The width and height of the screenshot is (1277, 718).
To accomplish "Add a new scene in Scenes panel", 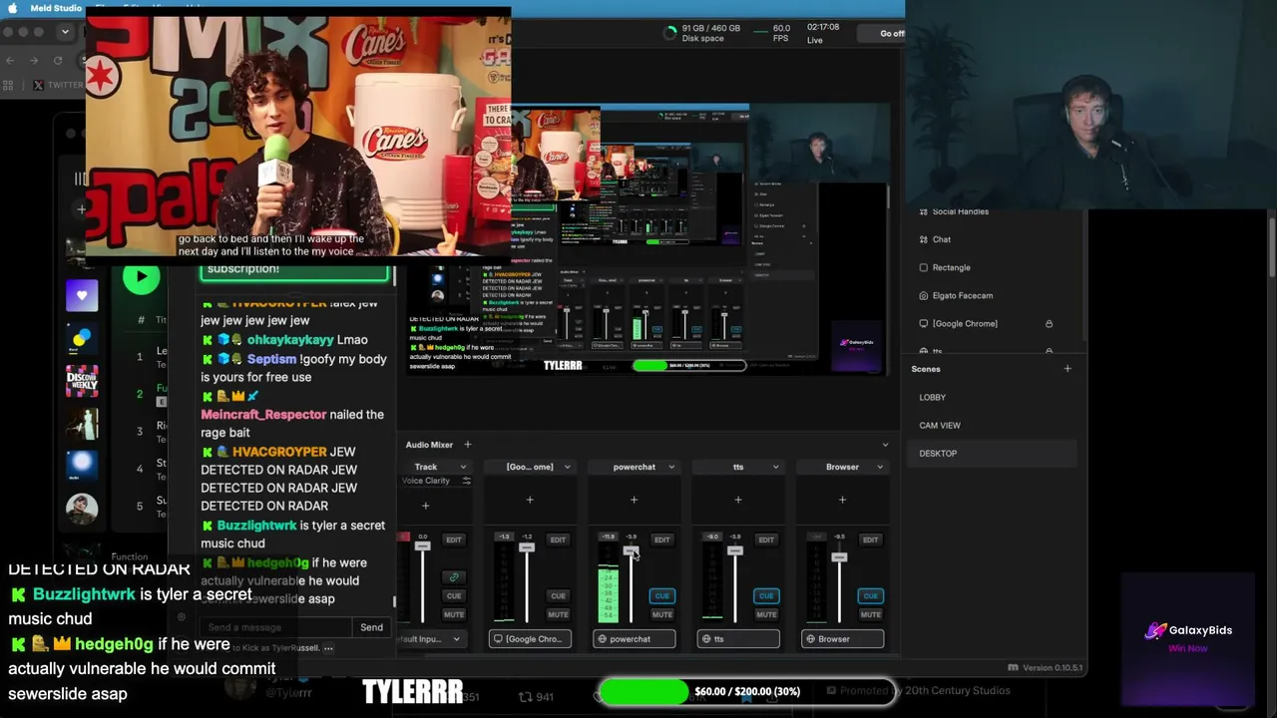I will (x=1066, y=369).
